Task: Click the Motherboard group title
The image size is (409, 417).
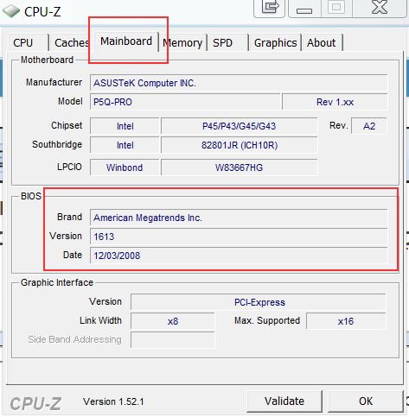Action: [x=47, y=60]
